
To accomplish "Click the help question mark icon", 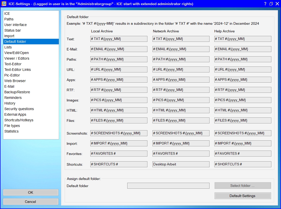I will tap(265, 4).
